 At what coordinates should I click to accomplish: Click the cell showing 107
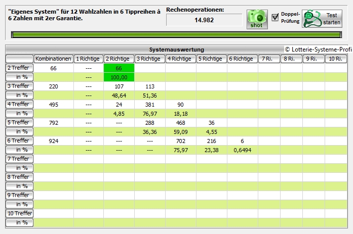tap(119, 86)
